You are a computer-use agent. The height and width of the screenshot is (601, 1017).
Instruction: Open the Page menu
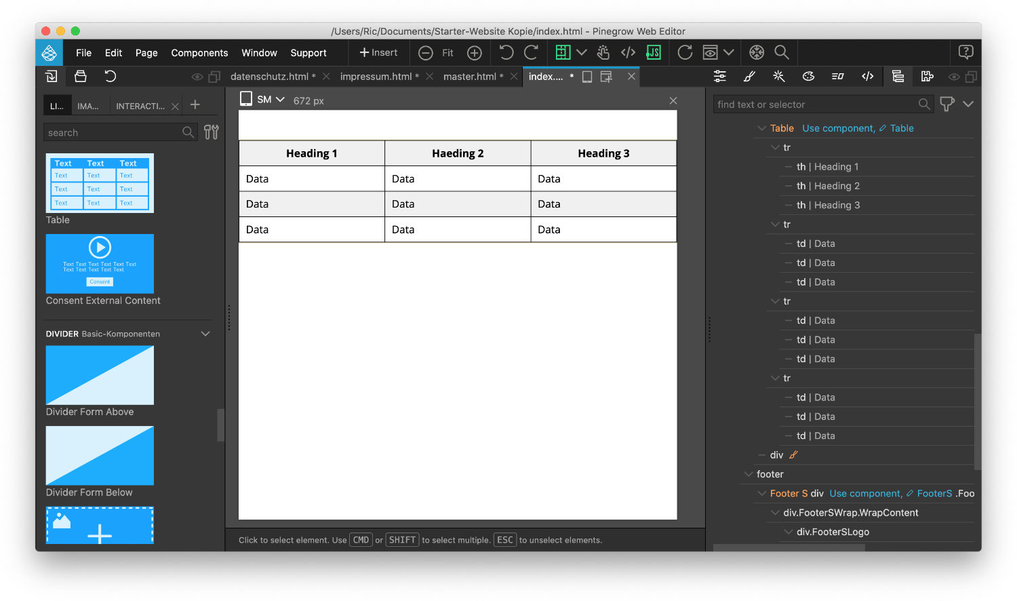coord(146,53)
